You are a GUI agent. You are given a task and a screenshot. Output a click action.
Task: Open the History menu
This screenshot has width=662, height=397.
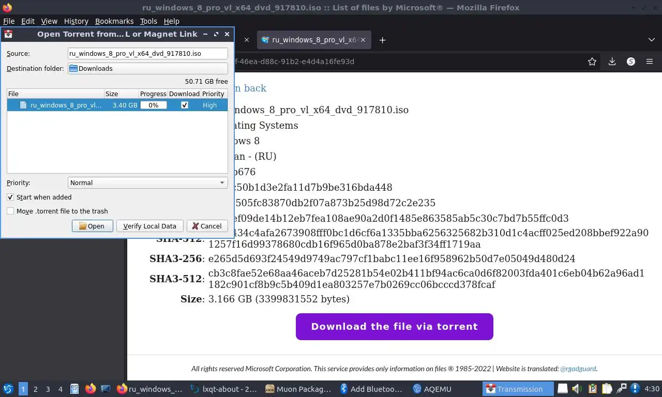point(76,21)
